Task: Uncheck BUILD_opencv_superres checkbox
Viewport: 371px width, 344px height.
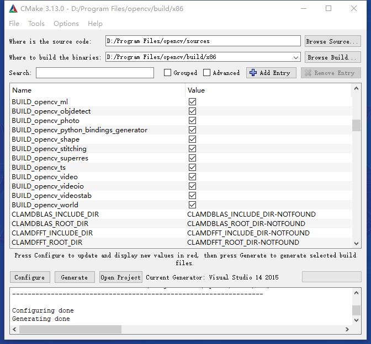Action: (x=192, y=158)
